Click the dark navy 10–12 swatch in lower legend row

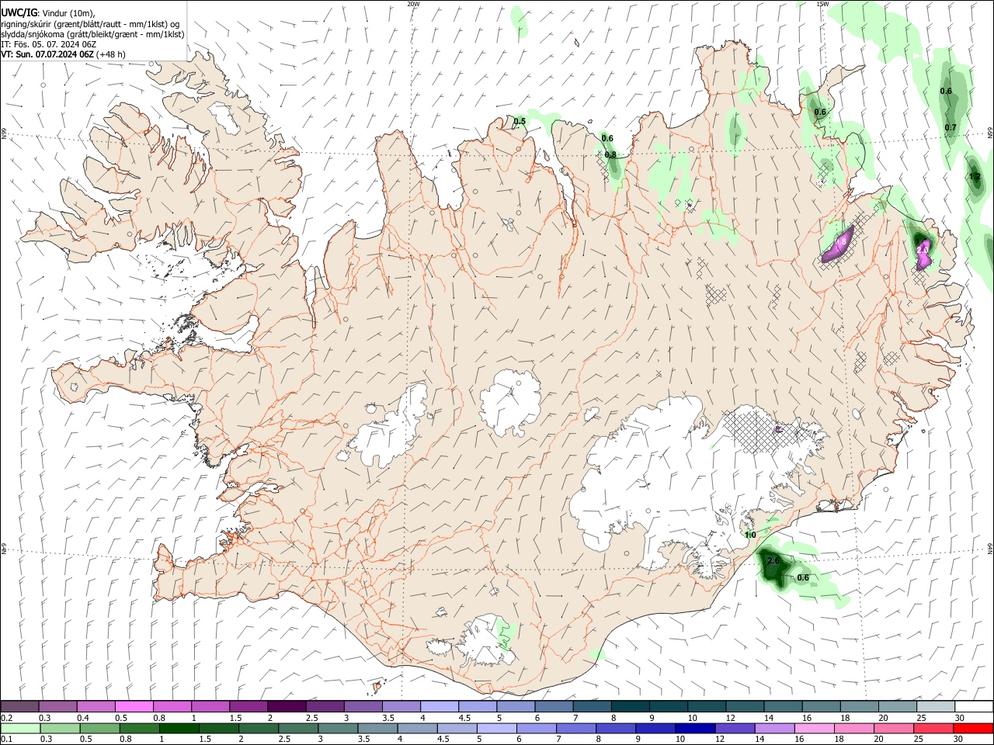coord(695,728)
